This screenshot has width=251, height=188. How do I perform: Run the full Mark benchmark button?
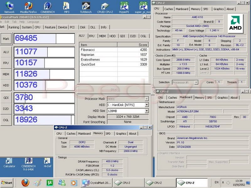pos(6,39)
